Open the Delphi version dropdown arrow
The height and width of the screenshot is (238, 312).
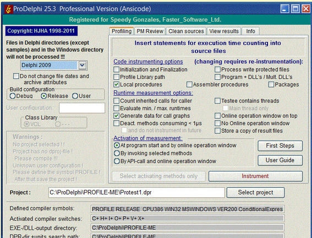click(x=83, y=66)
